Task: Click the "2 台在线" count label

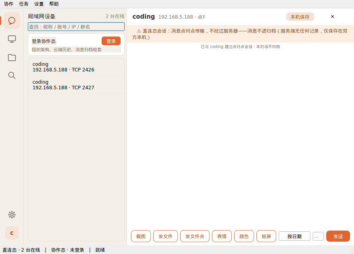Action: (115, 16)
